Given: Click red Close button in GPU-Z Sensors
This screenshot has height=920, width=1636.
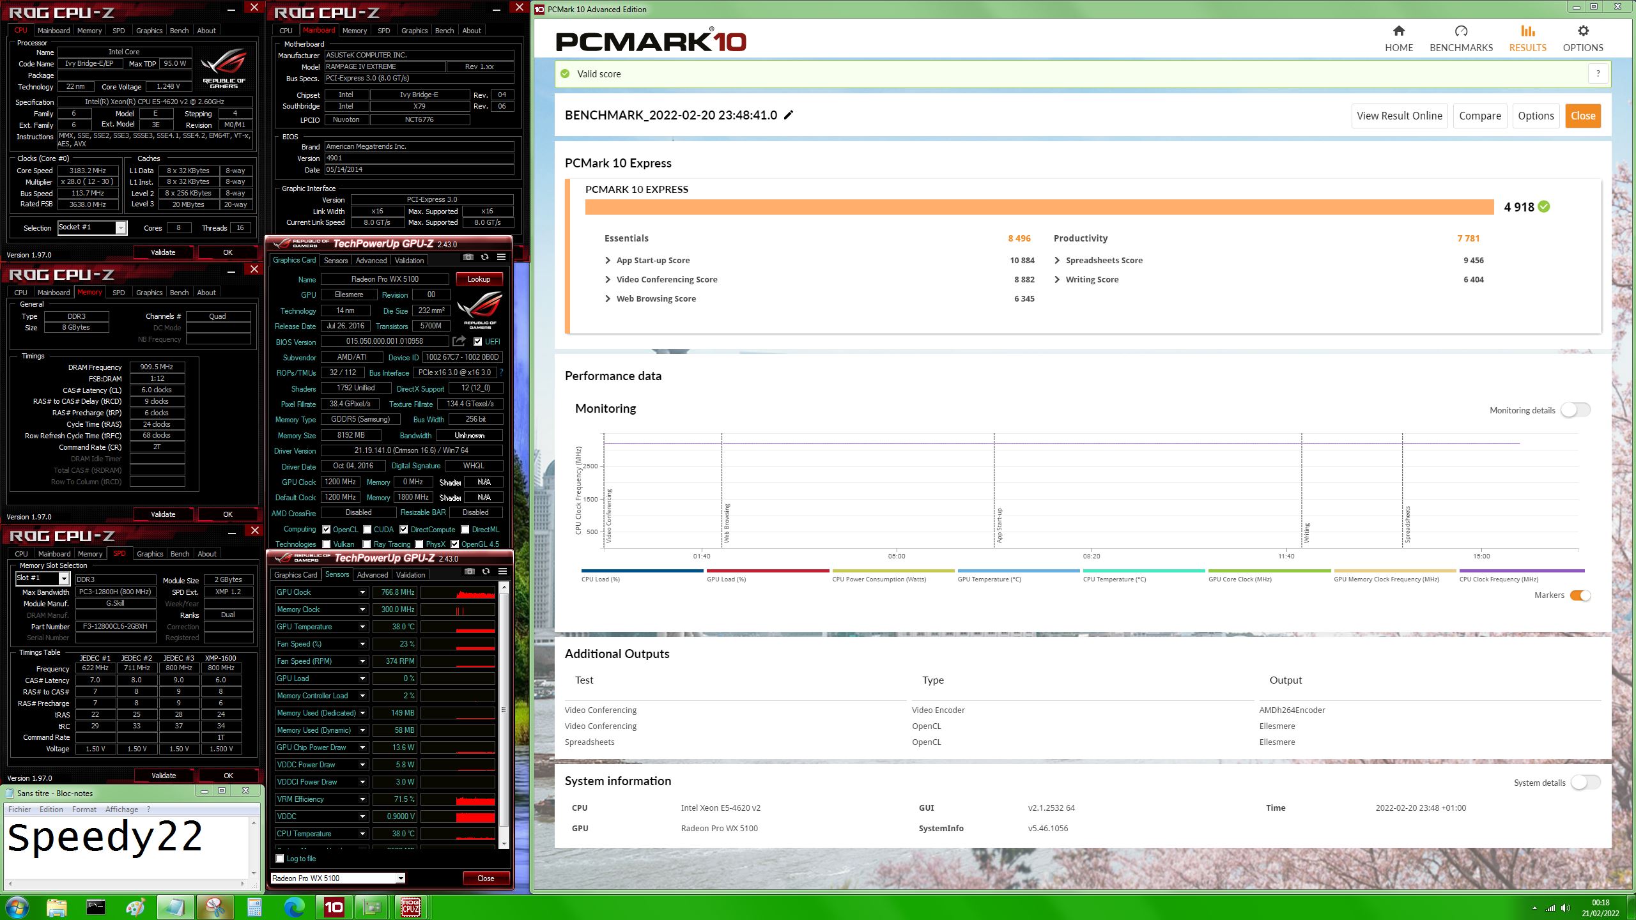Looking at the screenshot, I should (486, 878).
